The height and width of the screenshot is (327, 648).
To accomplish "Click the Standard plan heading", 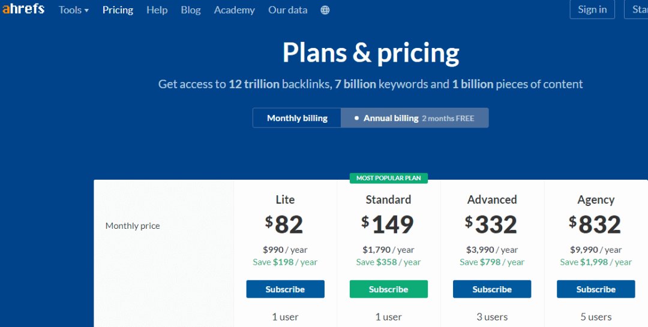I will click(x=388, y=199).
